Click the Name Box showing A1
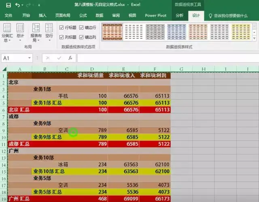Screen dimensions: 259x202 (14, 58)
